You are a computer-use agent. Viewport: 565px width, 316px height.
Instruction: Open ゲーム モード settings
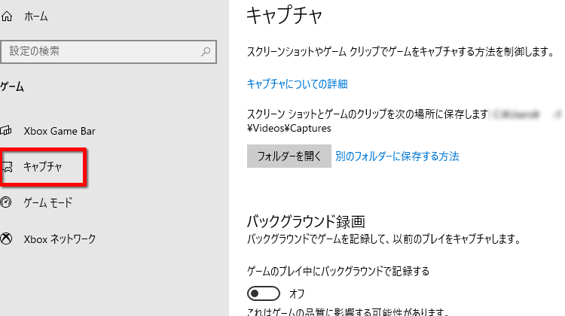point(48,202)
